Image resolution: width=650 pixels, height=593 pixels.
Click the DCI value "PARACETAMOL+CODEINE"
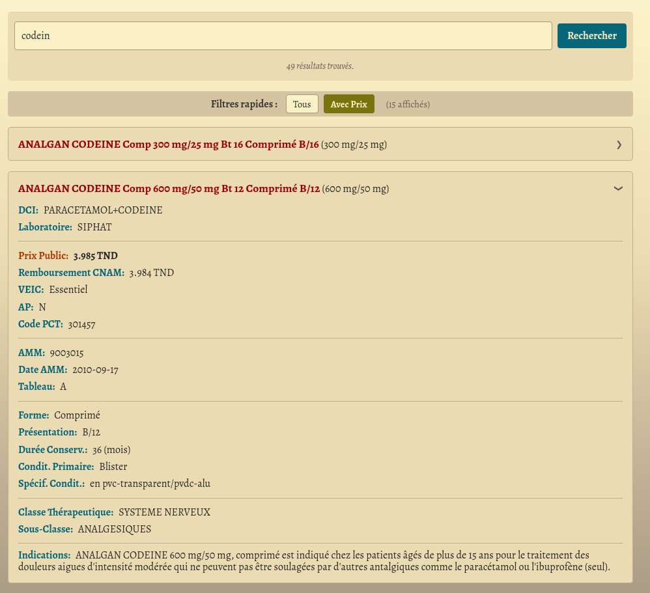103,210
